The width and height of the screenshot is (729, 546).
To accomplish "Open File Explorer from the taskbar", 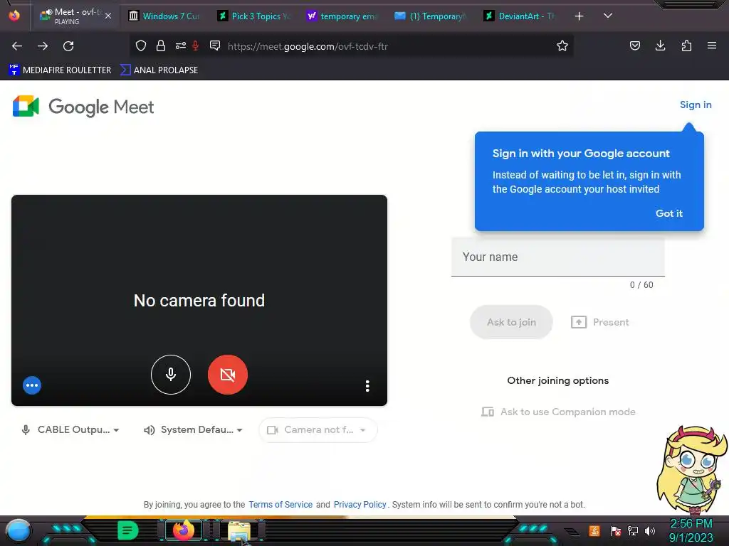I will coord(239,530).
